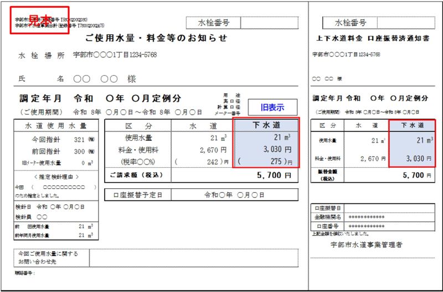Click the 前回指針 reading 300
The height and width of the screenshot is (292, 443).
click(79, 151)
